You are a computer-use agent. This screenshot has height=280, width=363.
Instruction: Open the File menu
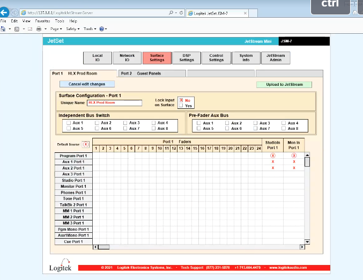[x=3, y=21]
